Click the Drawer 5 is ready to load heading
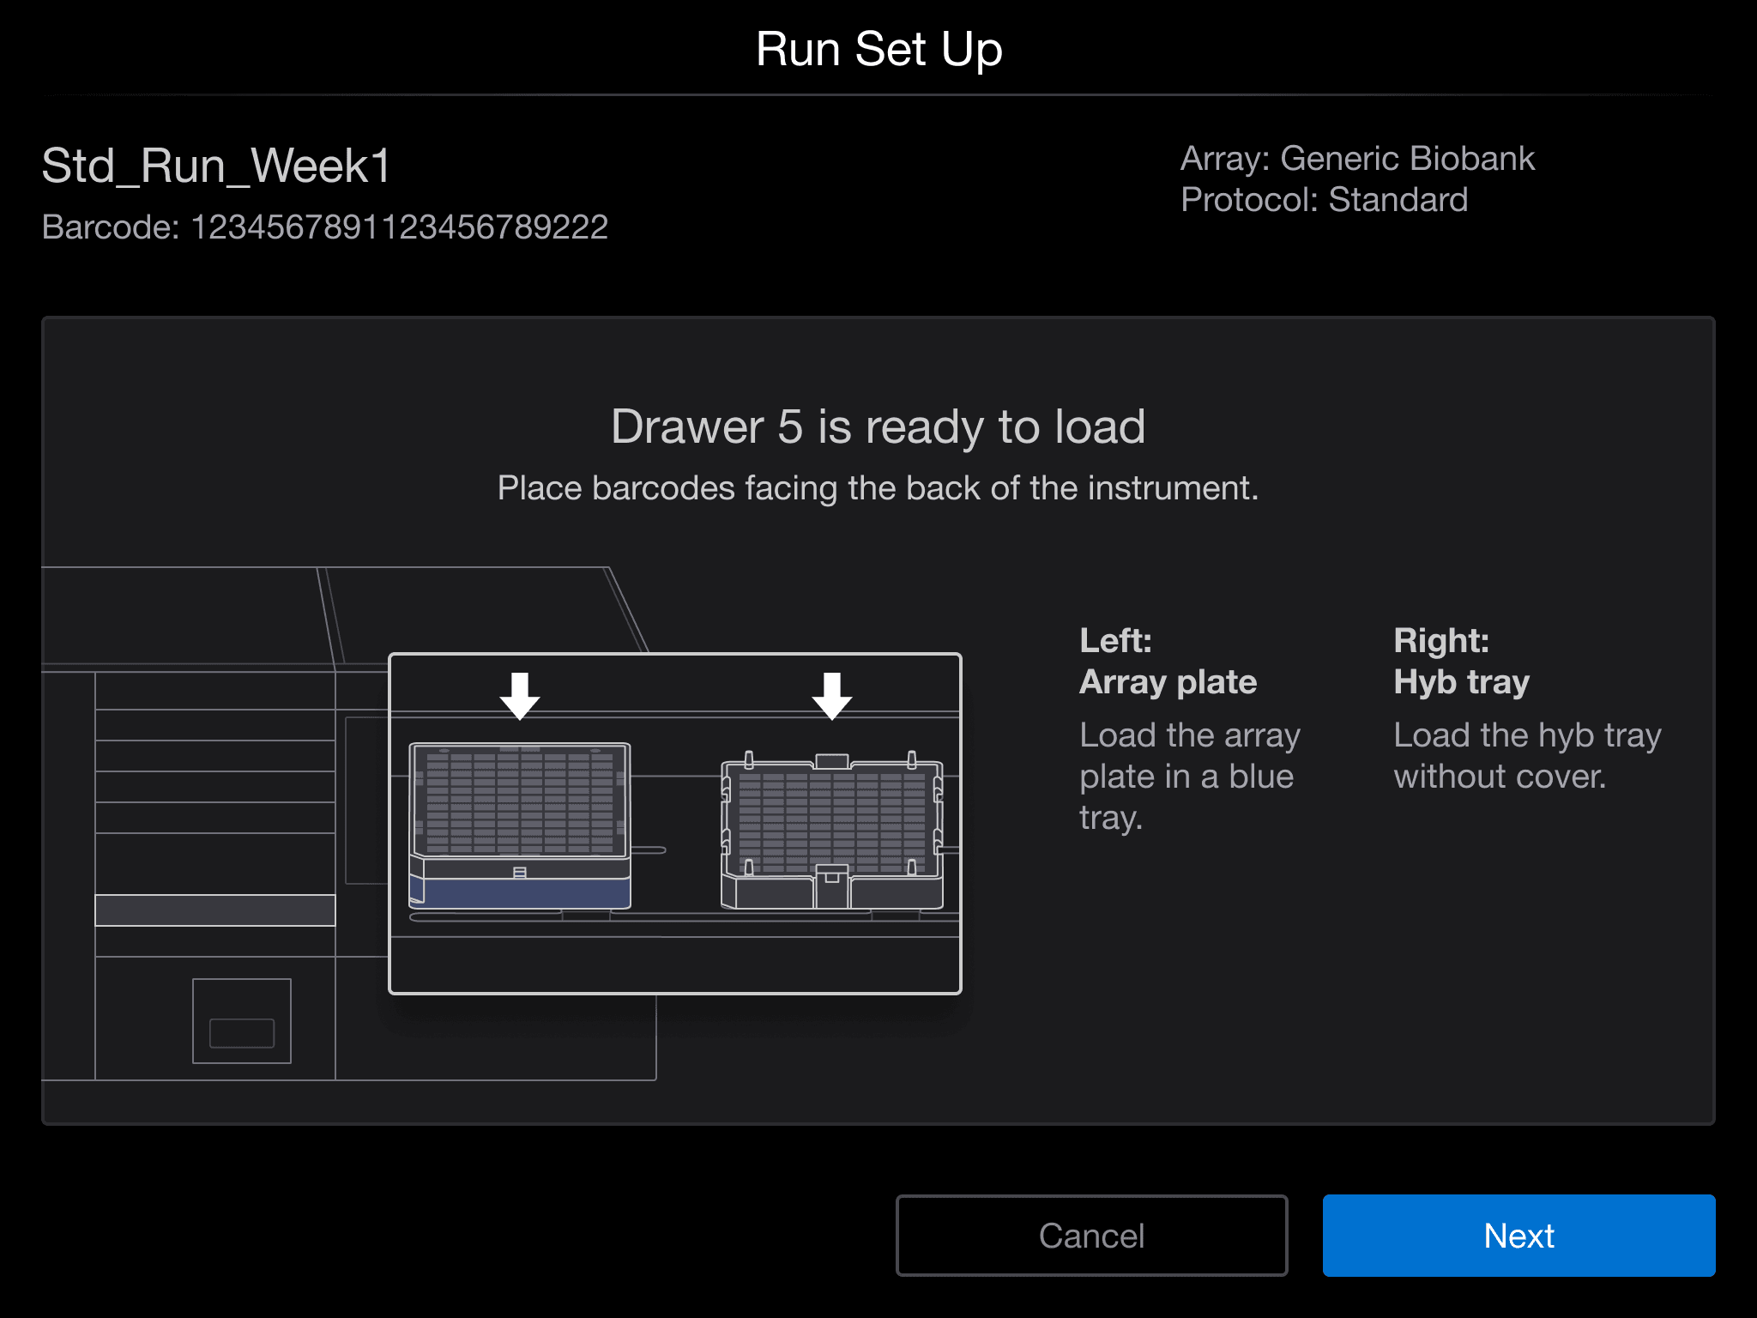1757x1318 pixels. point(878,426)
